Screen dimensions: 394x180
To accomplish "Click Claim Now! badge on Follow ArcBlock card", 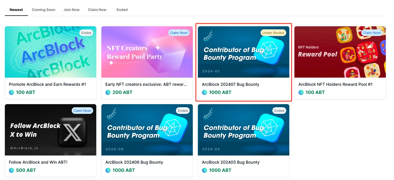I will (82, 111).
